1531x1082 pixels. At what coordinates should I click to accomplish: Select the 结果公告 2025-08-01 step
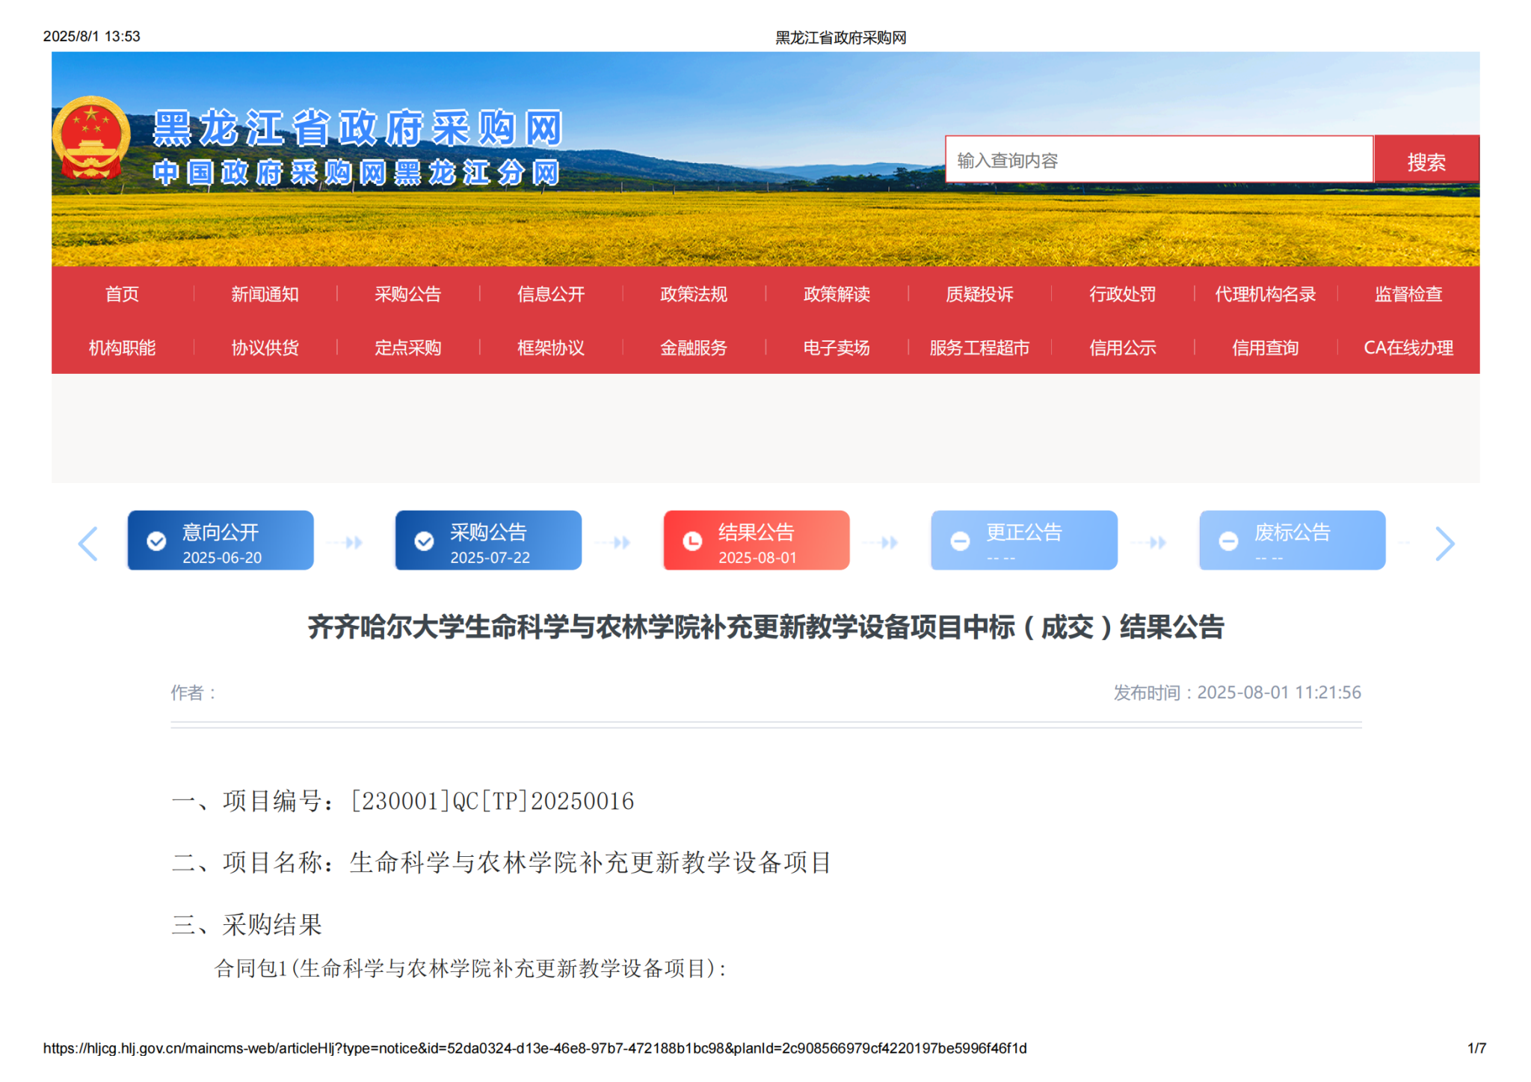757,541
